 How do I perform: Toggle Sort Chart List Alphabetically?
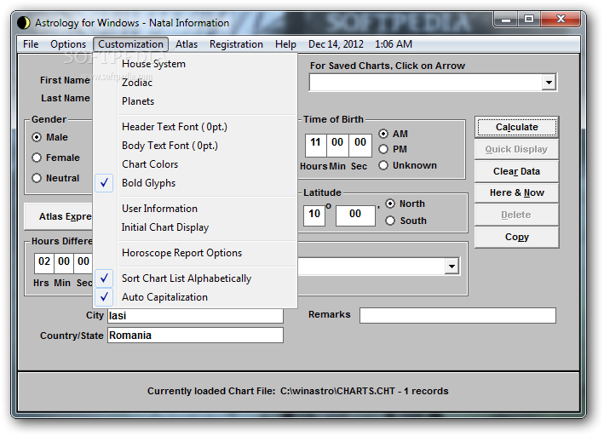pyautogui.click(x=195, y=278)
